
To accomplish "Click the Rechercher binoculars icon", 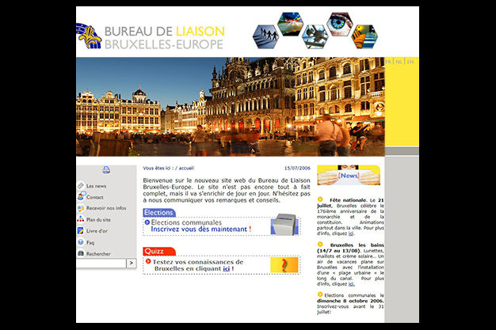I will point(81,253).
